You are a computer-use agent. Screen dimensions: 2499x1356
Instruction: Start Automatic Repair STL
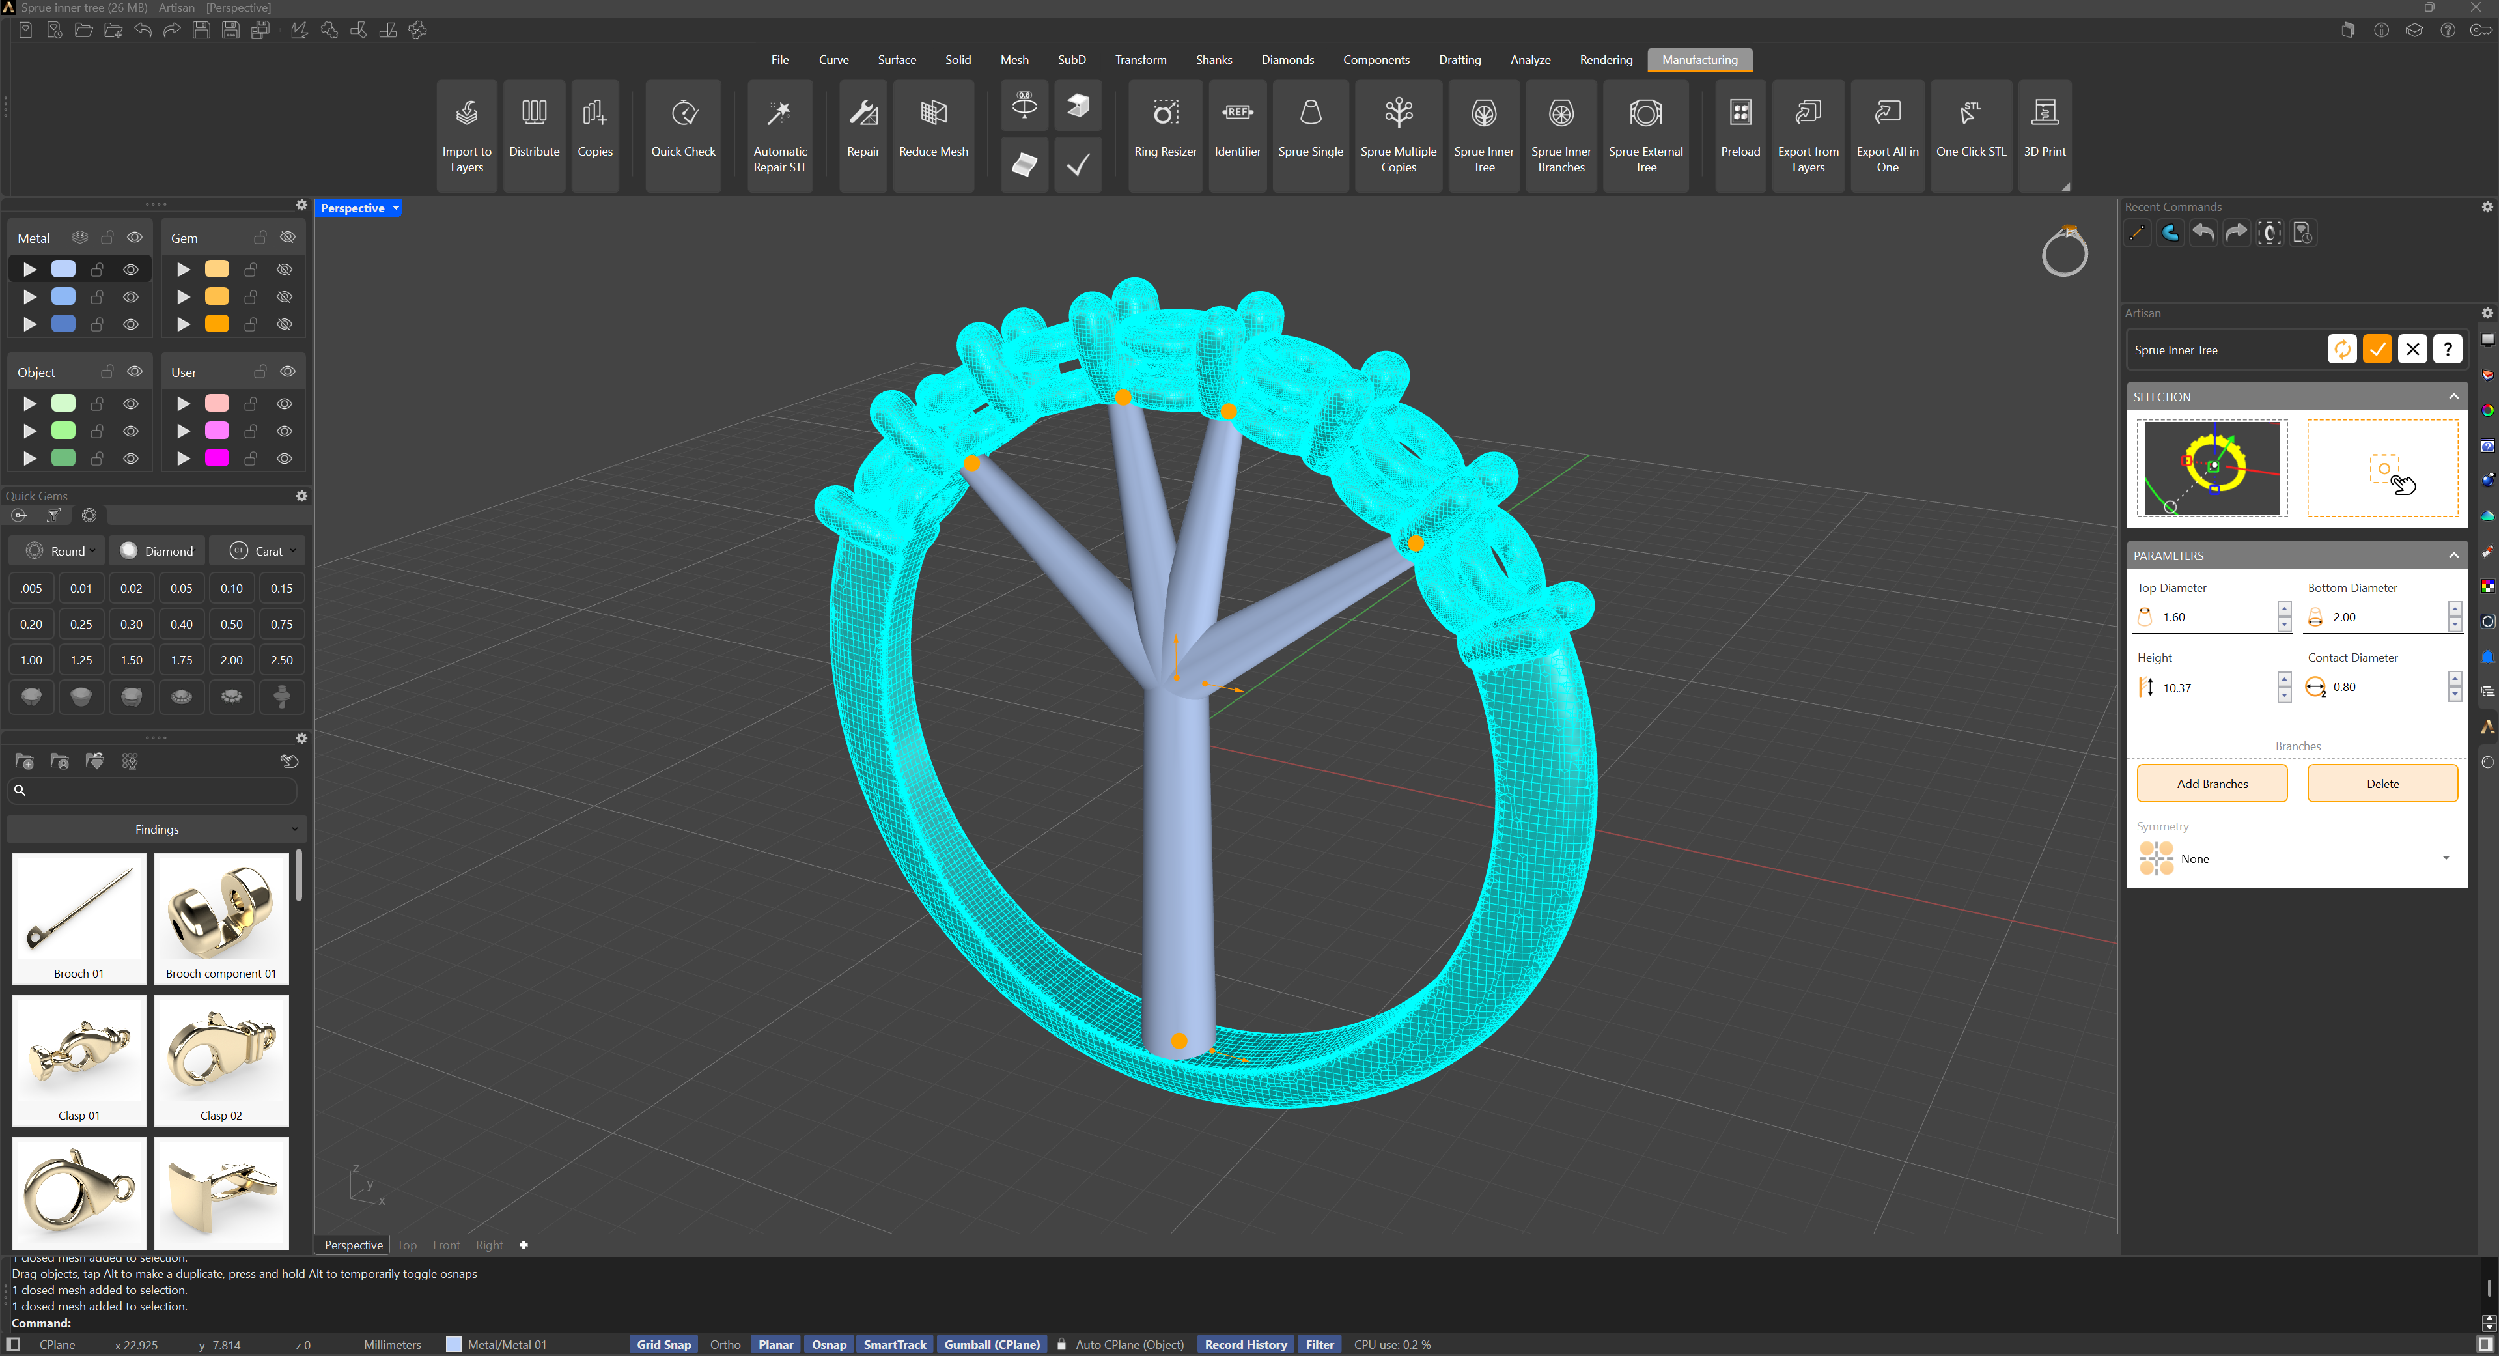click(x=780, y=136)
